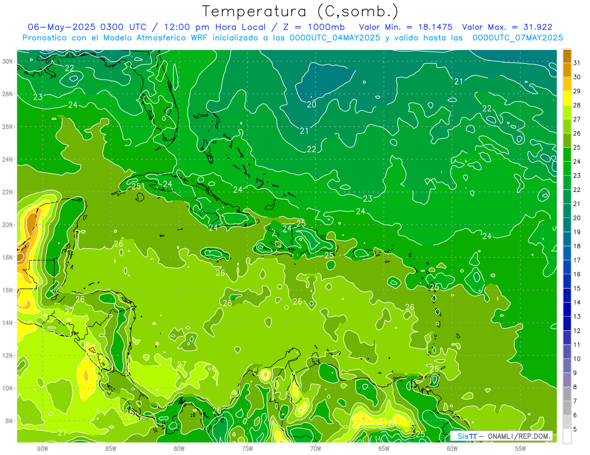
Task: Click the "26N" latitude axis label
Action: 7,127
